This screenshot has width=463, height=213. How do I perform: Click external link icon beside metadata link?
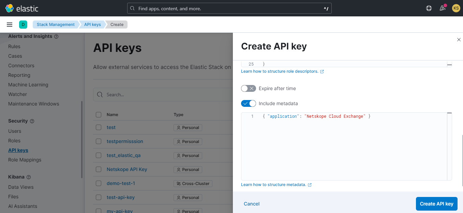(x=310, y=185)
